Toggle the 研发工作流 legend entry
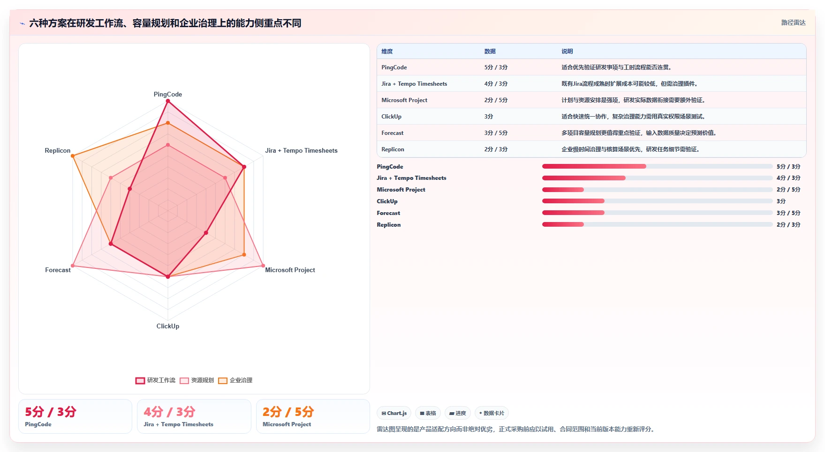Image resolution: width=825 pixels, height=452 pixels. click(155, 380)
